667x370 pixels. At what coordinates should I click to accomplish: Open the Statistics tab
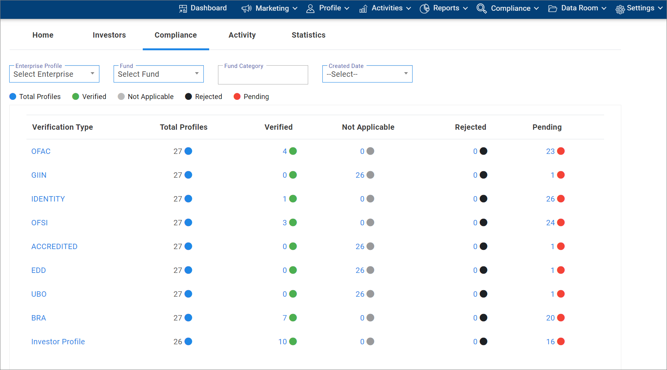(309, 35)
